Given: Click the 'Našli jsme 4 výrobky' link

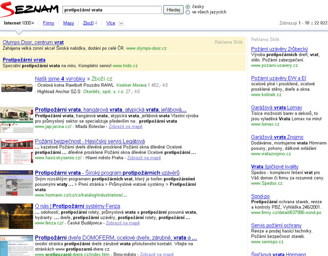Looking at the screenshot, I should tap(60, 79).
